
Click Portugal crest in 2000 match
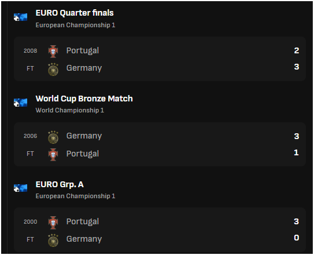[x=53, y=223]
